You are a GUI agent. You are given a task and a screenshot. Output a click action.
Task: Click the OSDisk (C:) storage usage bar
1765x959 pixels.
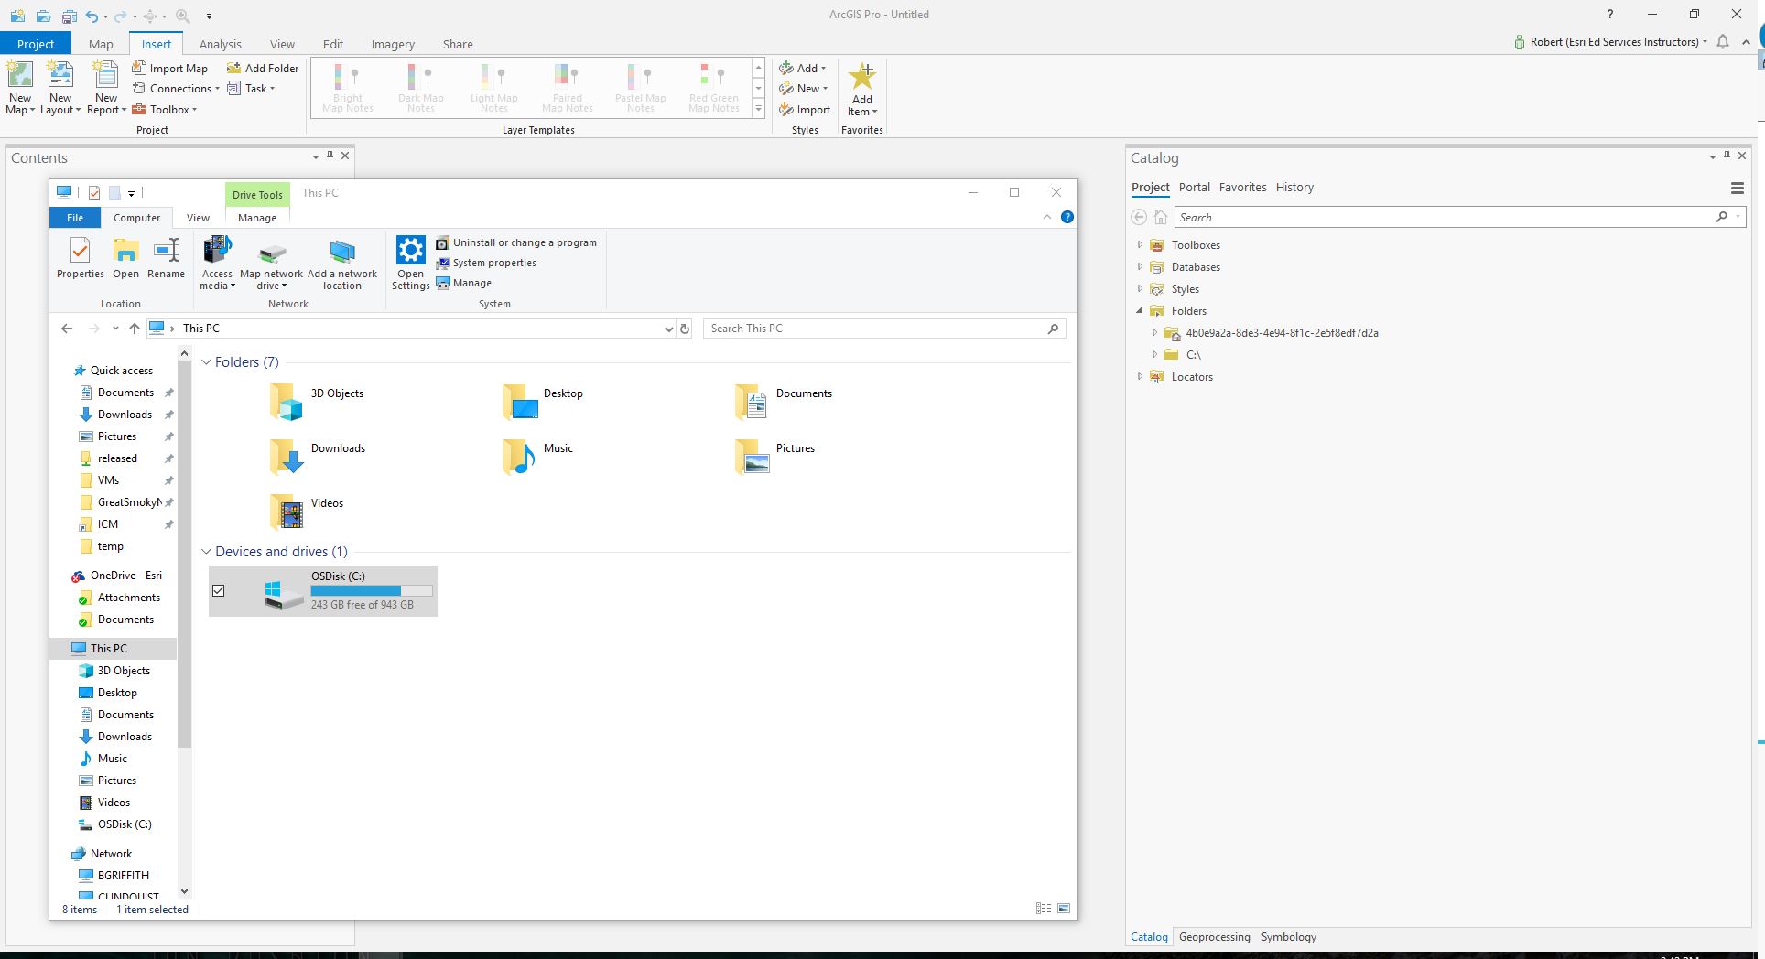click(372, 591)
